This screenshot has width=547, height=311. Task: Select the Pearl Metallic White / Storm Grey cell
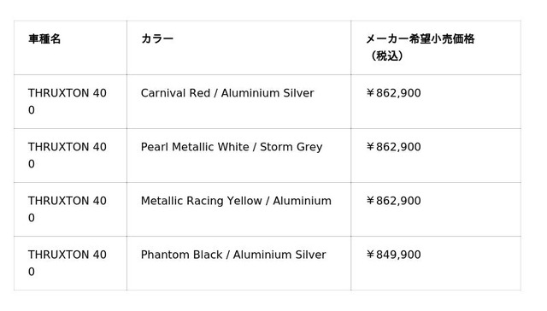click(x=239, y=155)
